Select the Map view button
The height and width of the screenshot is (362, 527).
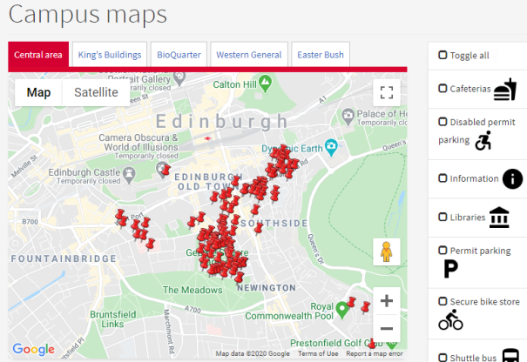pos(38,92)
